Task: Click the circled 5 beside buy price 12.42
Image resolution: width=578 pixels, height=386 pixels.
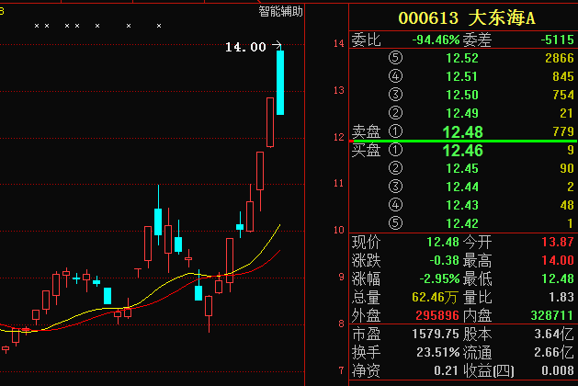Action: (395, 223)
